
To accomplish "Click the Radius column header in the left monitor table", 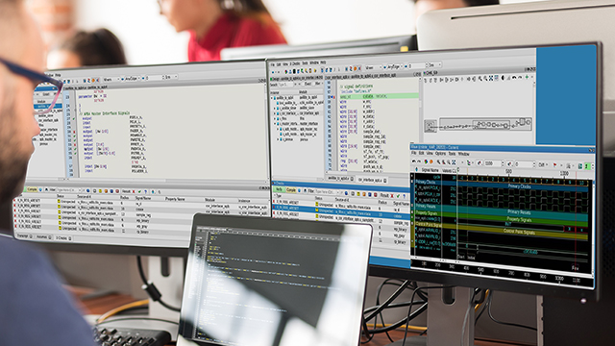I will pyautogui.click(x=125, y=198).
